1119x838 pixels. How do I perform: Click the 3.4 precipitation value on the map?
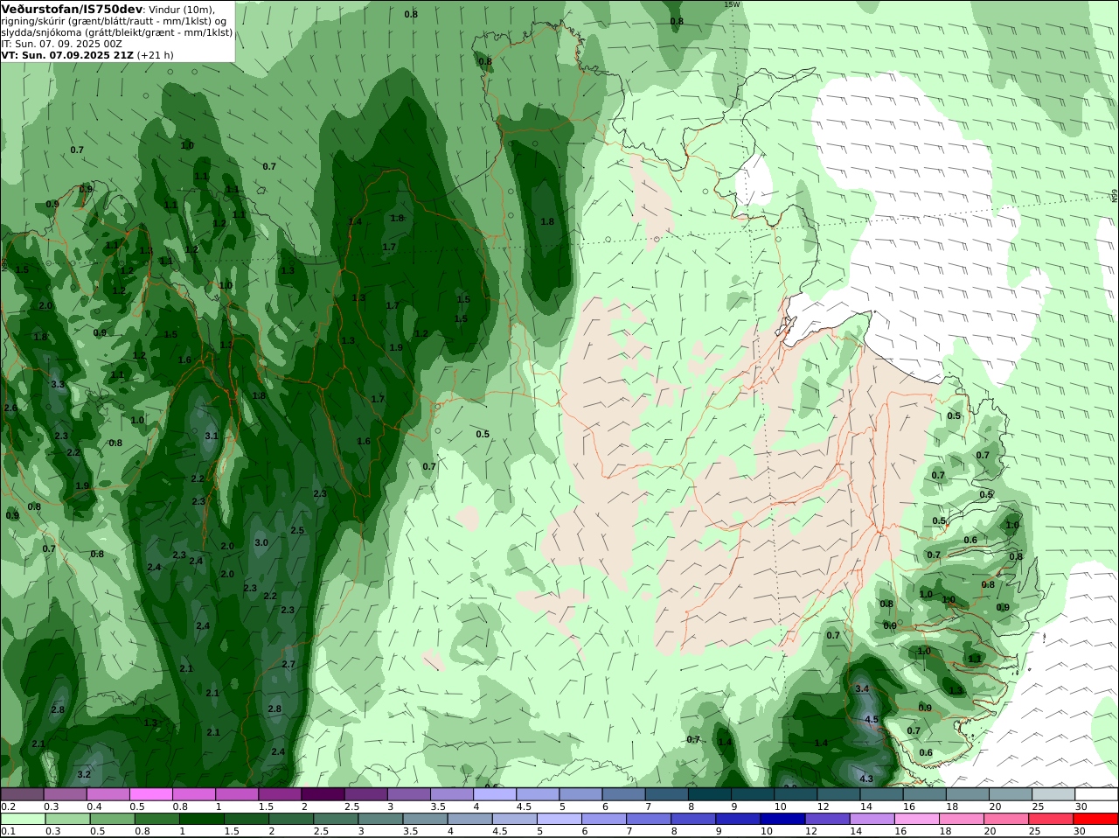tap(862, 689)
